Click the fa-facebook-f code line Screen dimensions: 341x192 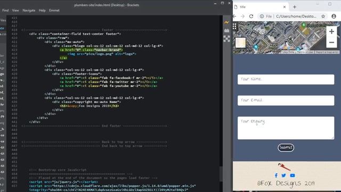(x=111, y=78)
